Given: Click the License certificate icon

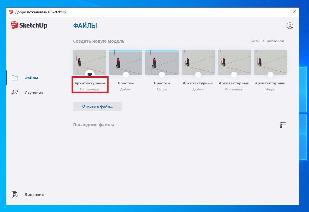Looking at the screenshot, I should pos(15,194).
